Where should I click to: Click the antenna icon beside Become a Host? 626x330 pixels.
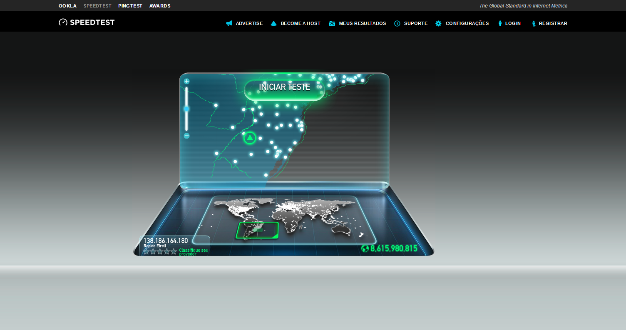click(273, 23)
